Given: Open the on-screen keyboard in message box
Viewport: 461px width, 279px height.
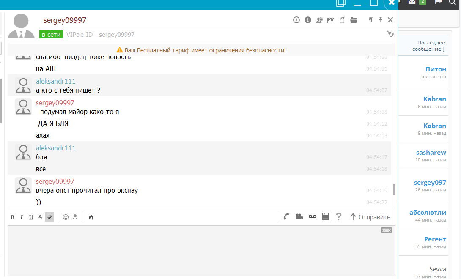Looking at the screenshot, I should click(x=386, y=230).
